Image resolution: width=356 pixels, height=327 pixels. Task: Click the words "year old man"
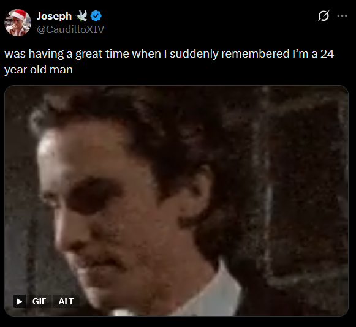[x=39, y=69]
